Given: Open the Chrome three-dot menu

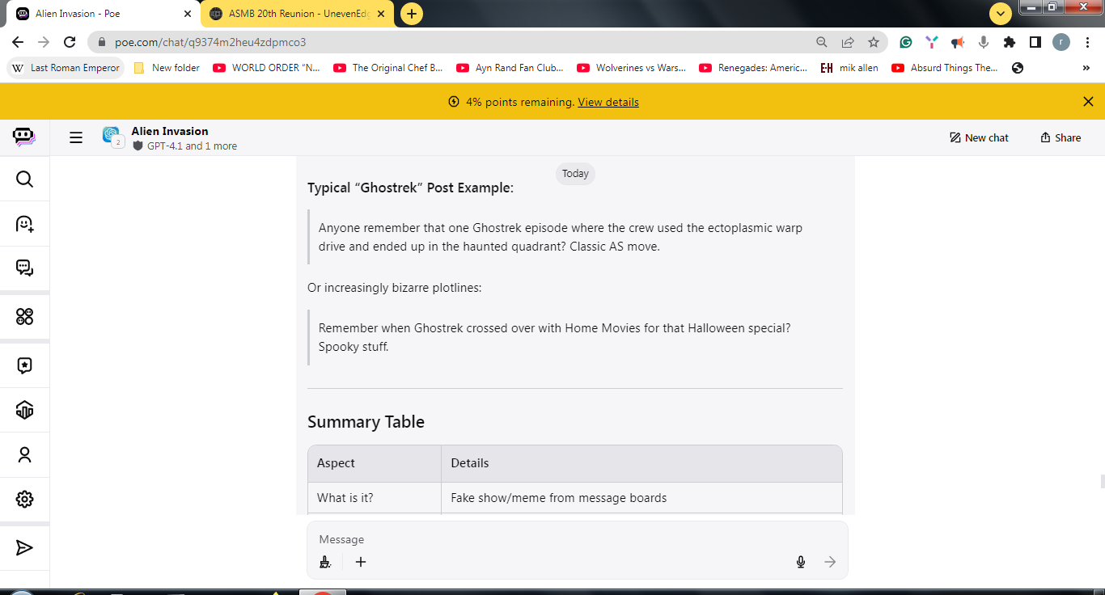Looking at the screenshot, I should [1088, 42].
